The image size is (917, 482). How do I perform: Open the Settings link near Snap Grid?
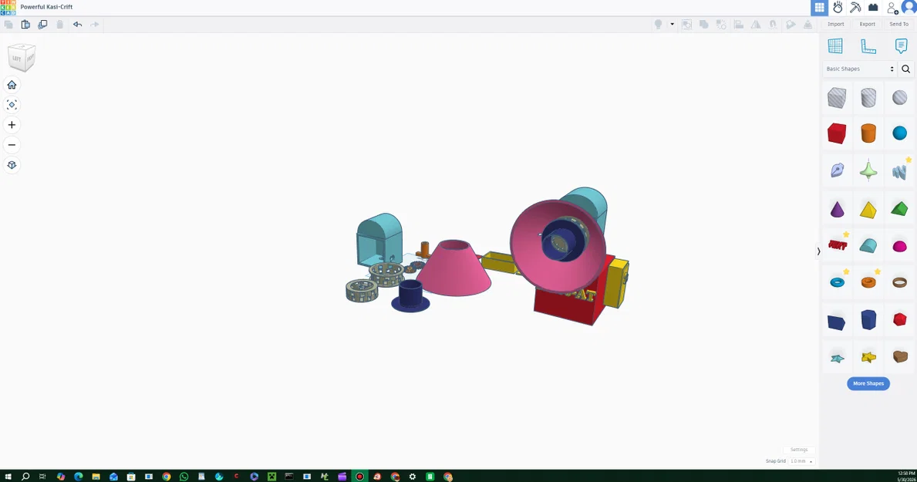[x=799, y=450]
